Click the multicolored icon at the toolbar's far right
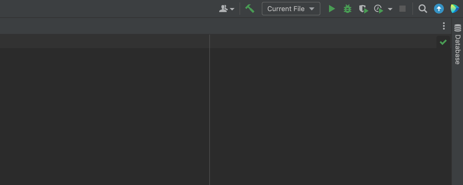Viewport: 463px width, 185px height. pyautogui.click(x=454, y=9)
